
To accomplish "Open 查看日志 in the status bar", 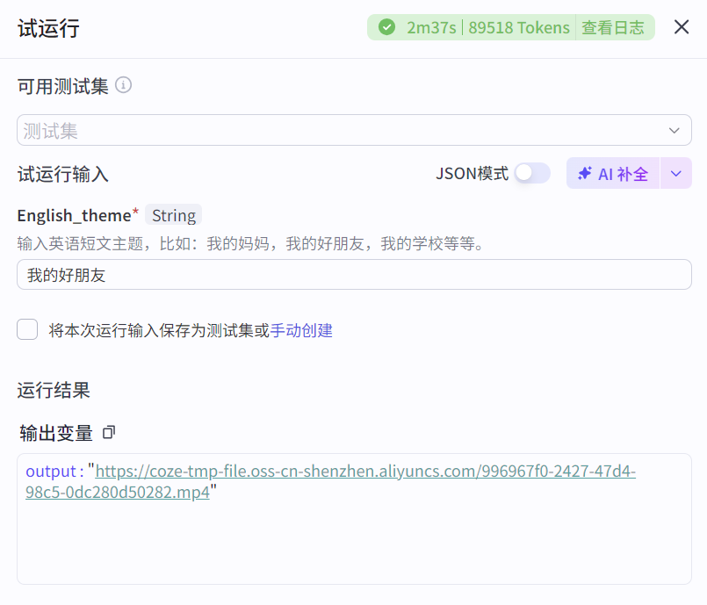I will click(x=612, y=27).
